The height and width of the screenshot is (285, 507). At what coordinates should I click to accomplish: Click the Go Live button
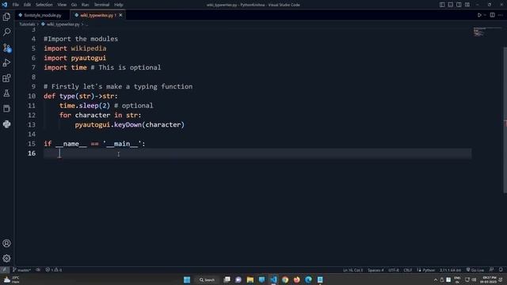point(475,270)
